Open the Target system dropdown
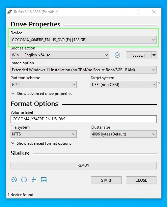This screenshot has height=207, width=167. (x=124, y=84)
